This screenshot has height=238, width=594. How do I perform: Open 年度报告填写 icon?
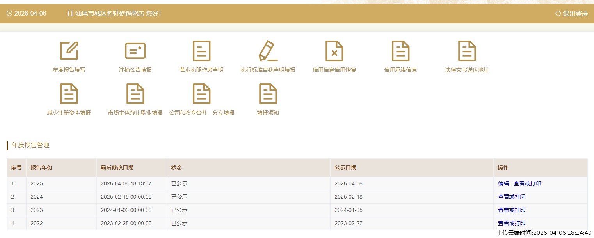[x=69, y=51]
